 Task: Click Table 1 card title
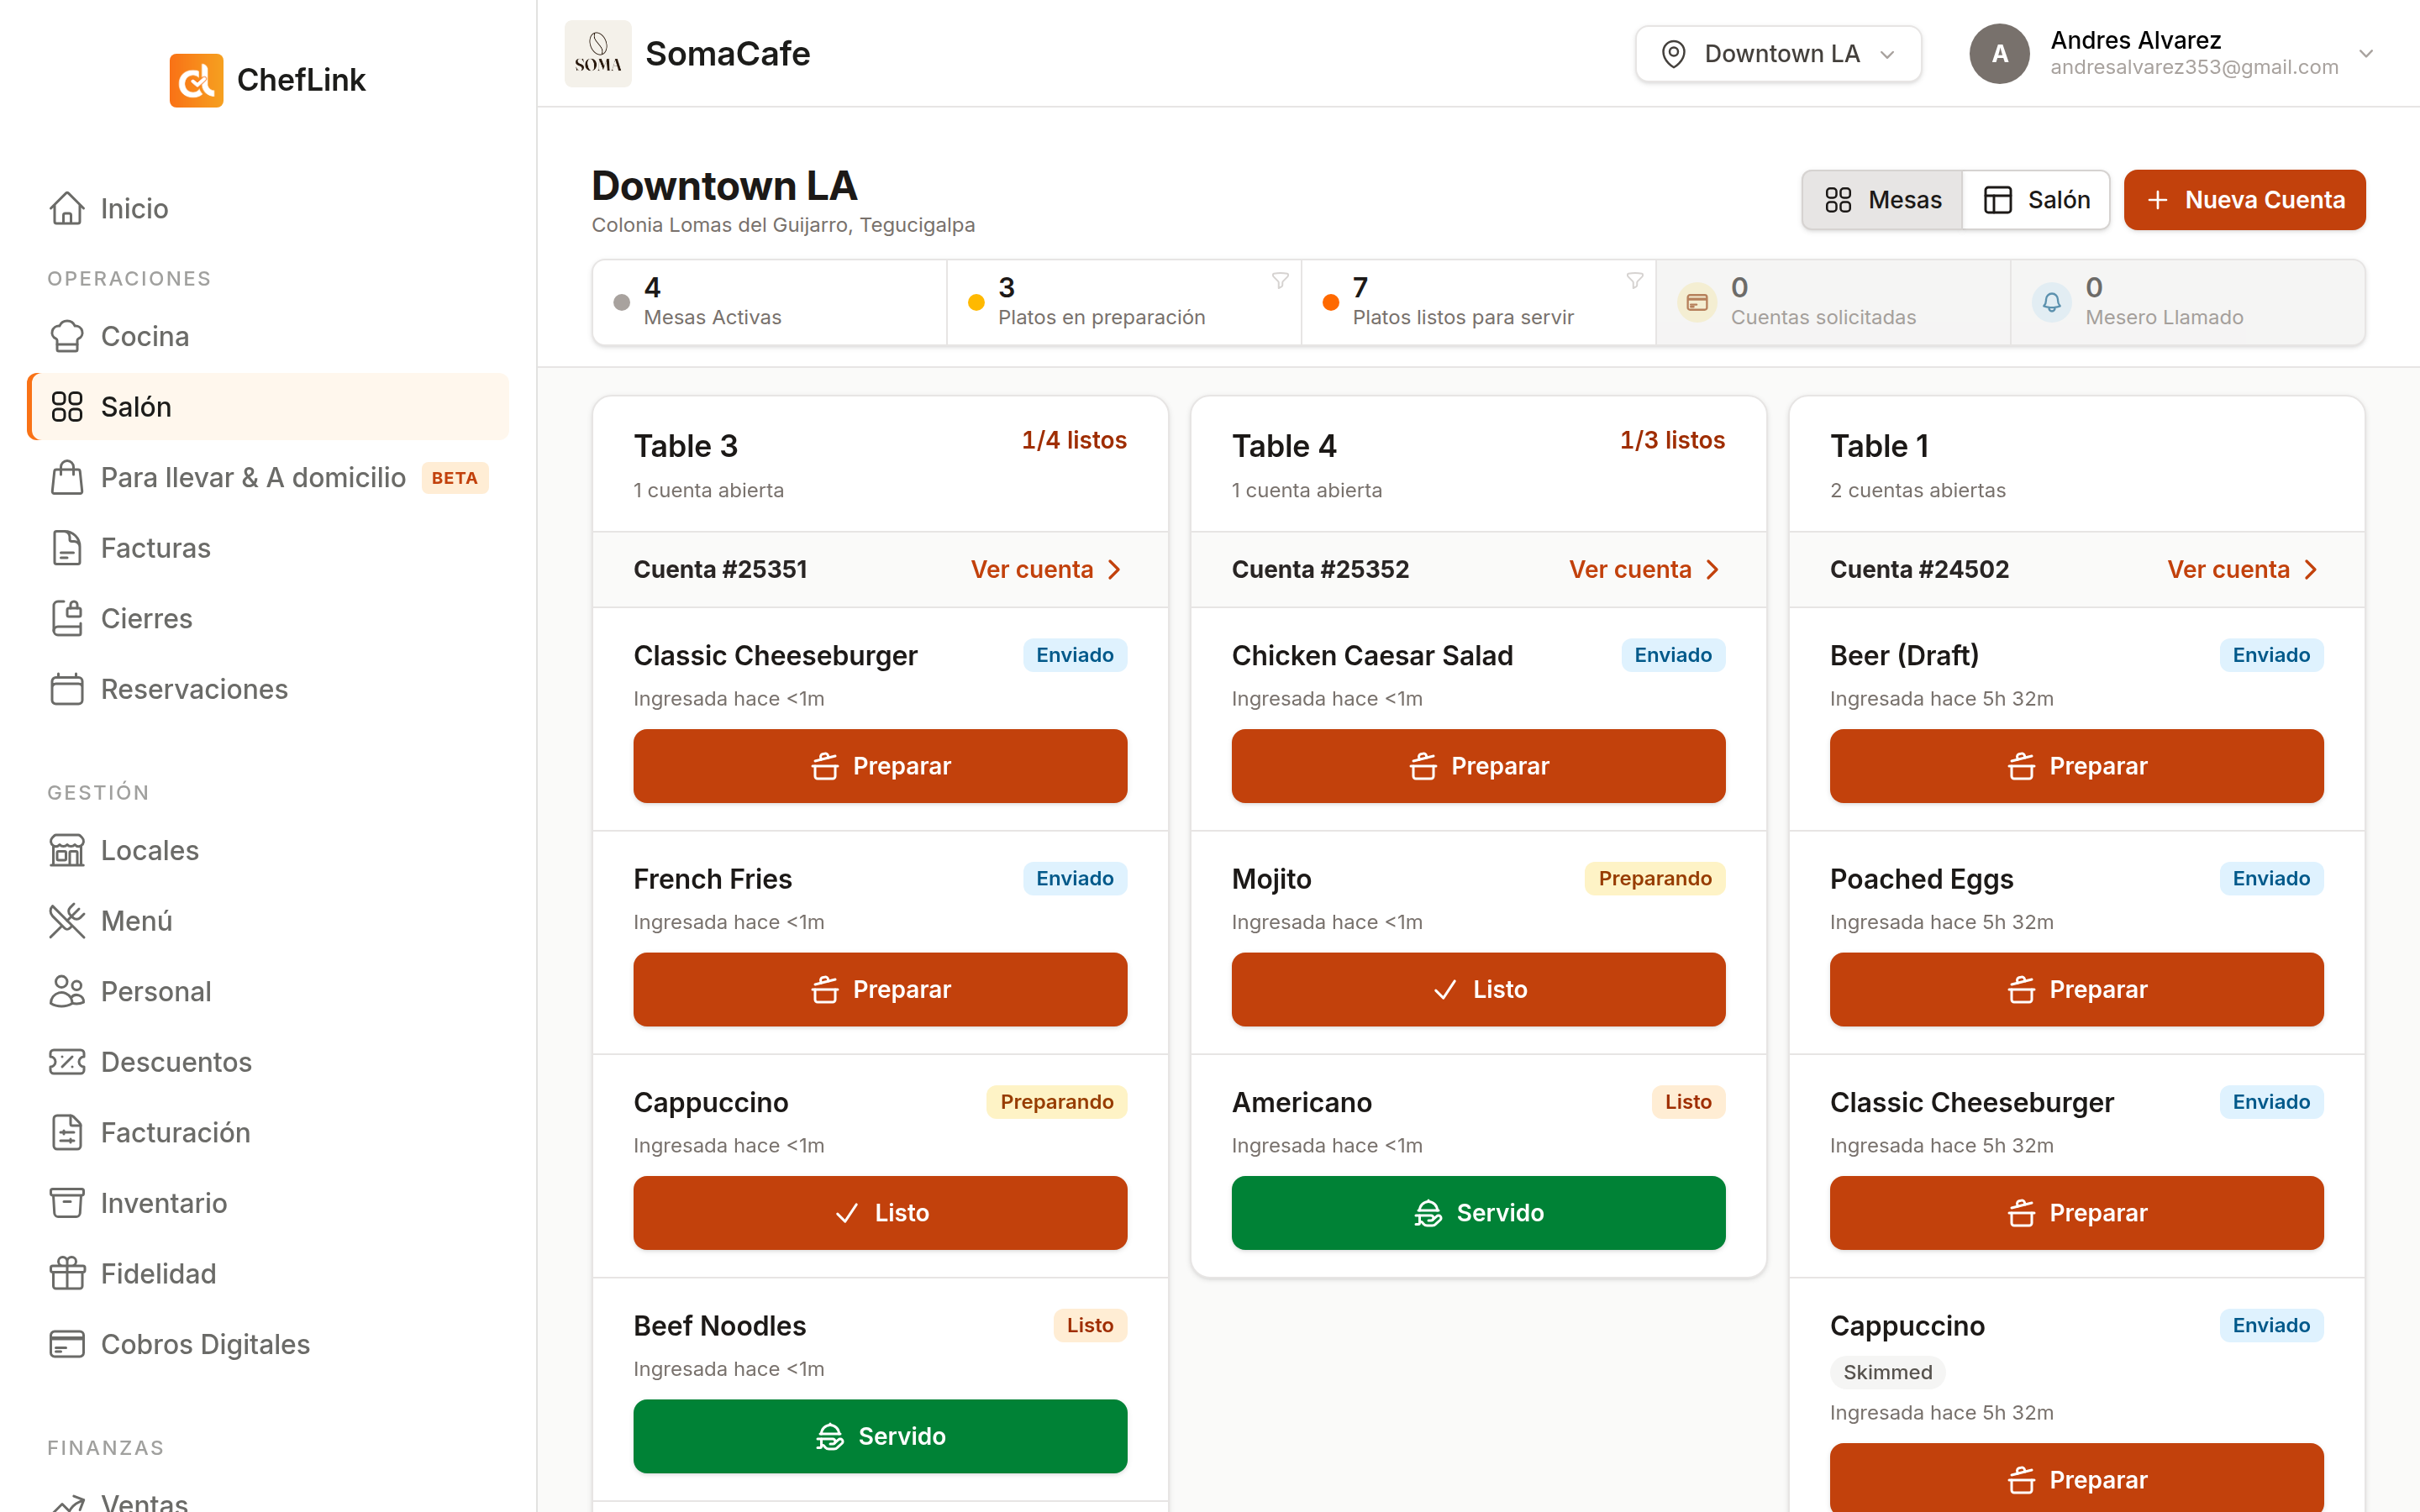coord(1880,446)
